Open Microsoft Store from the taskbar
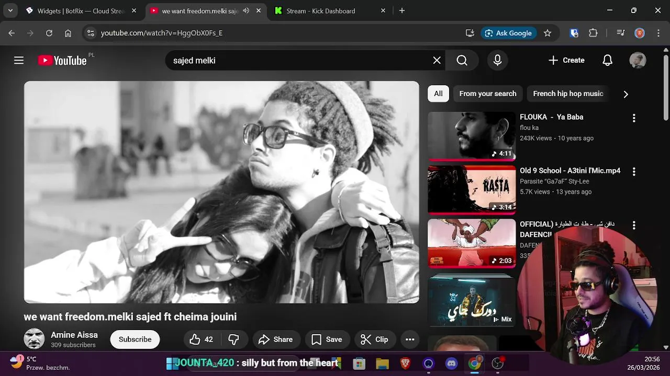The width and height of the screenshot is (670, 376). point(359,363)
